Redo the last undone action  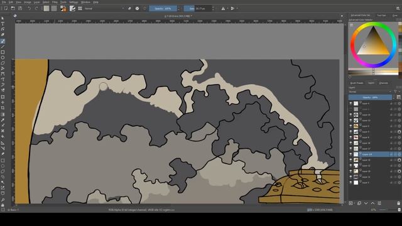[36, 8]
